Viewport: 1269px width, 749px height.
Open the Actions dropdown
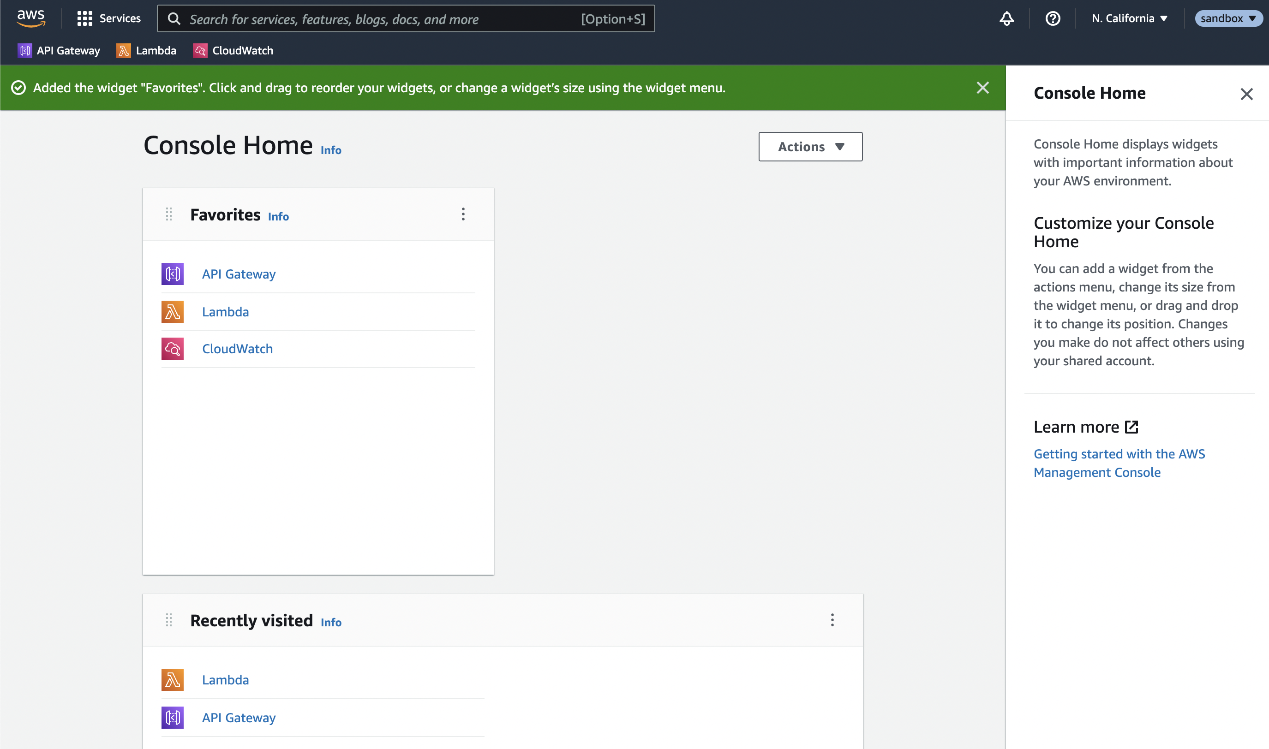pos(810,146)
